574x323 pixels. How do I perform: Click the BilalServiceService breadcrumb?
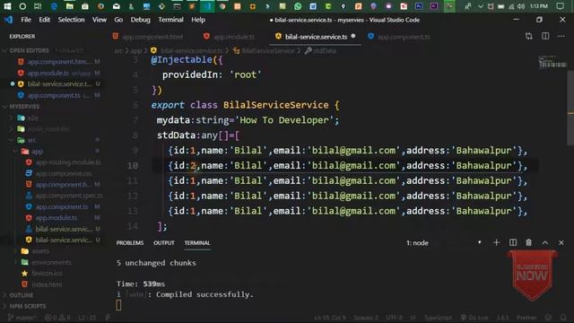click(x=267, y=51)
